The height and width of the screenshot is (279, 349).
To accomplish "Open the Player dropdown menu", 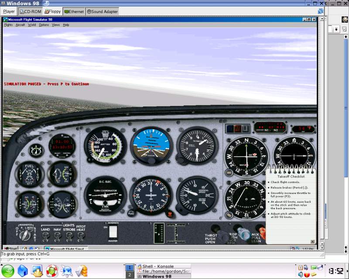I will [9, 11].
